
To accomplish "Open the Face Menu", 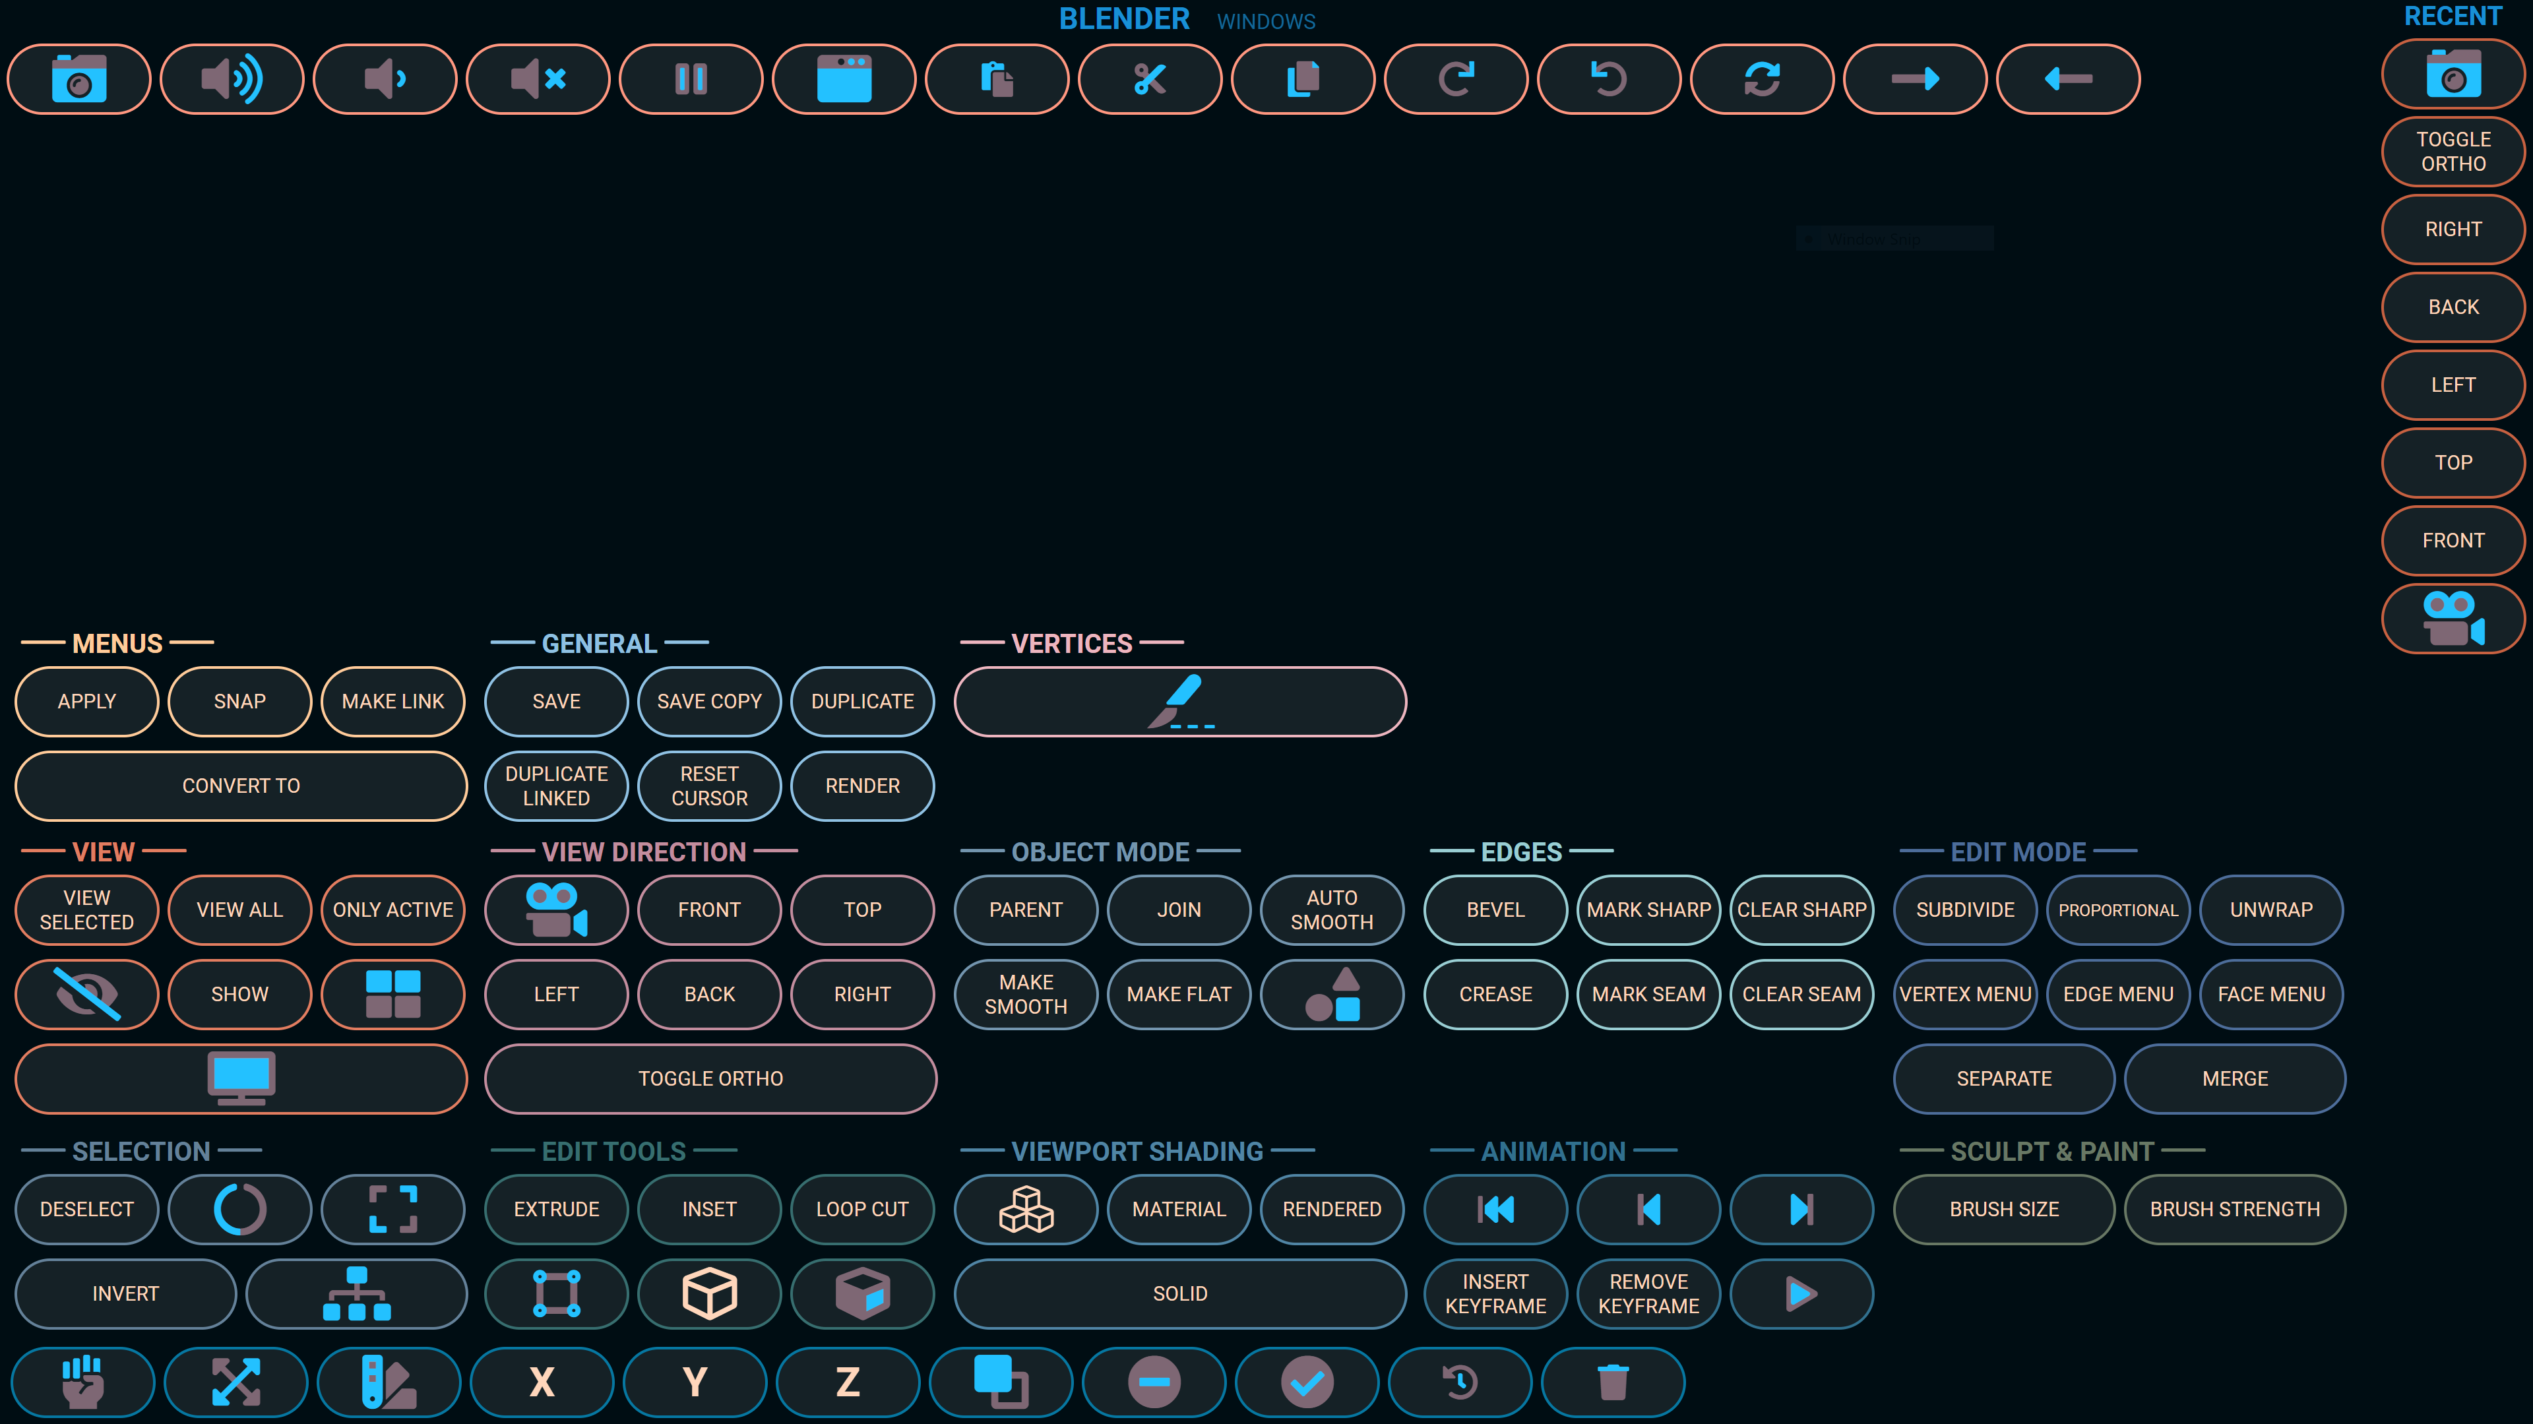I will point(2271,994).
